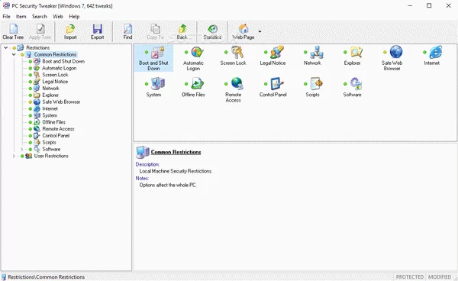Select Safe Web Browser tree item
The width and height of the screenshot is (458, 281).
coord(61,102)
